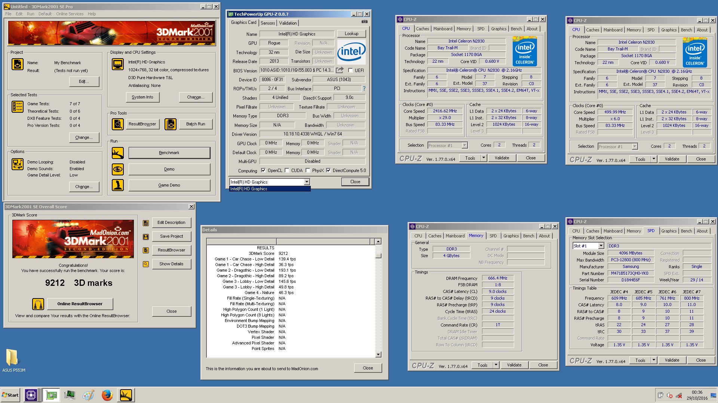Click the Options settings icon in 3DMark

18,164
